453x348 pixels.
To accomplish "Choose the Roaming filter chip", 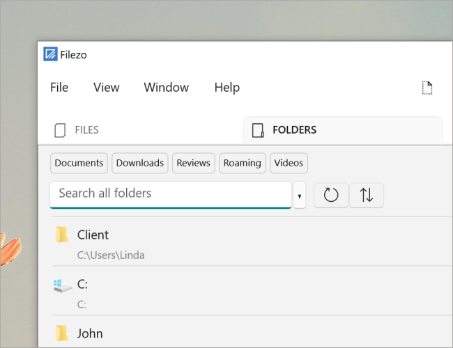I will (243, 163).
